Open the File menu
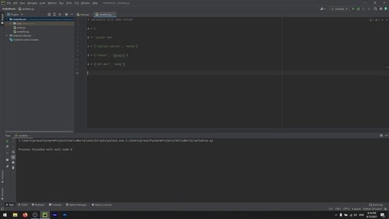The image size is (389, 219). click(x=9, y=3)
